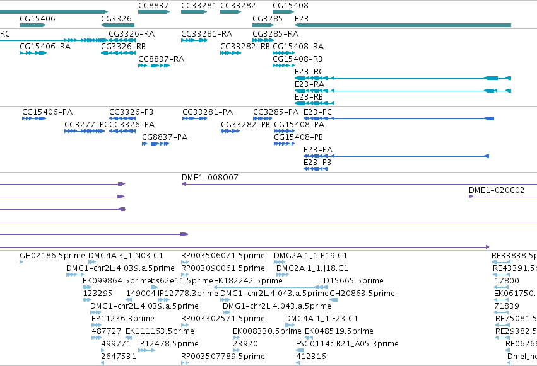Click the E23-RB transcript label
537x366 pixels.
click(x=309, y=97)
